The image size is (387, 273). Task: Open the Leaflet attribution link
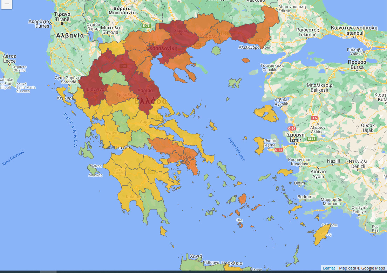point(329,268)
